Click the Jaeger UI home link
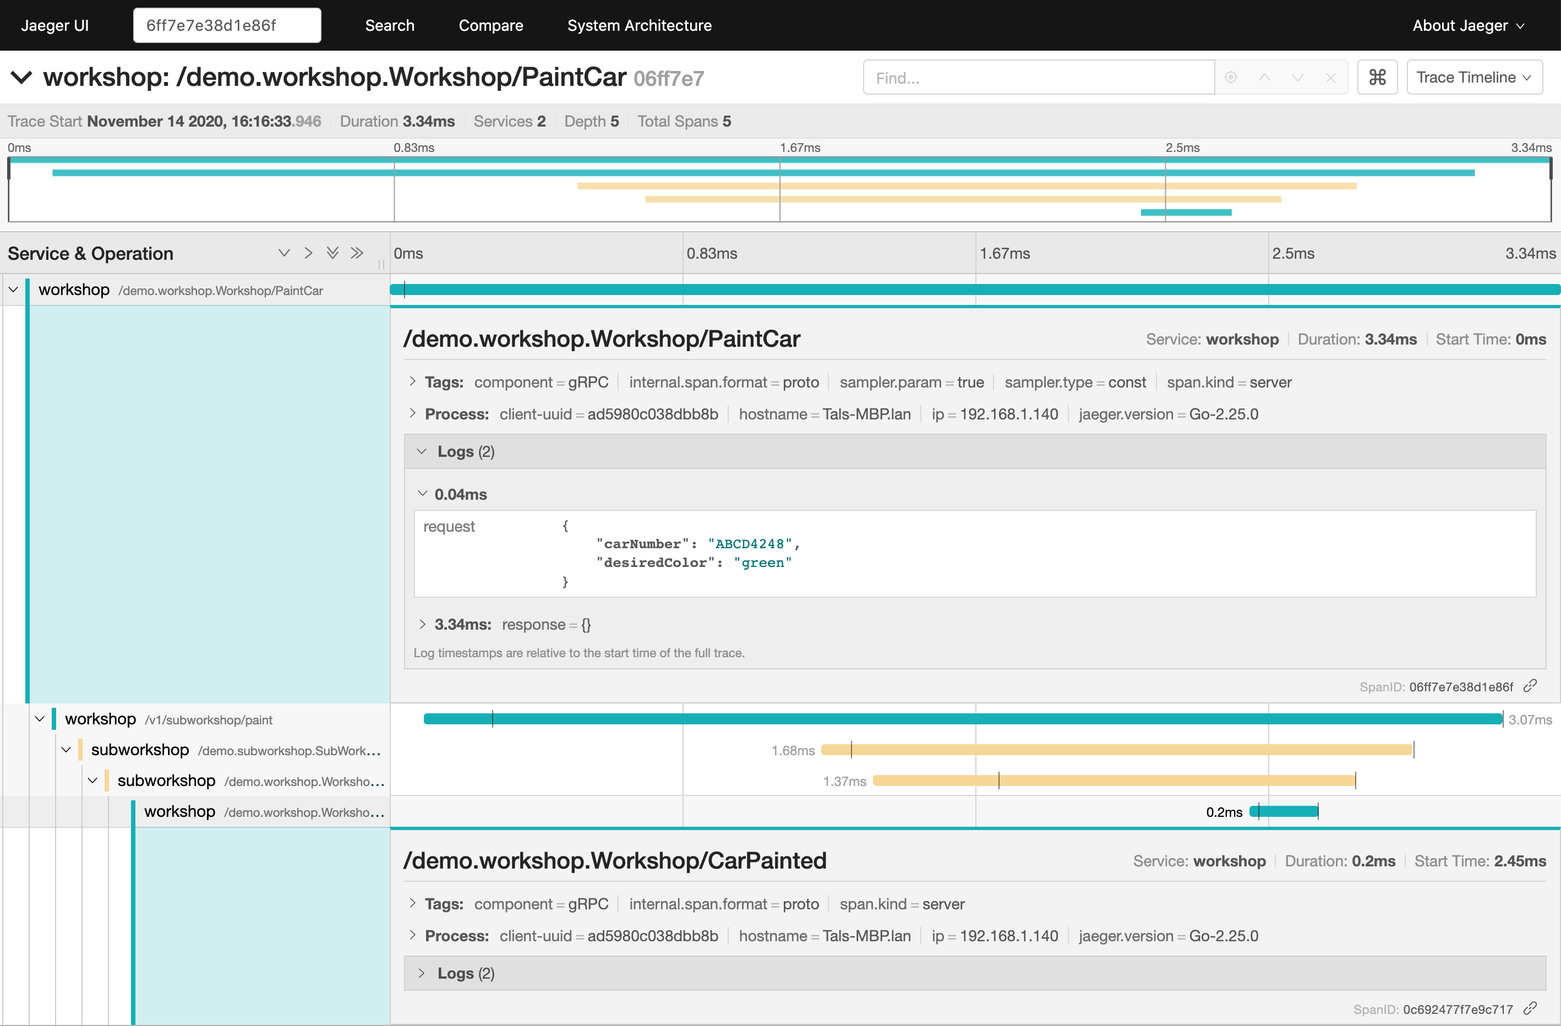Image resolution: width=1561 pixels, height=1026 pixels. (54, 25)
